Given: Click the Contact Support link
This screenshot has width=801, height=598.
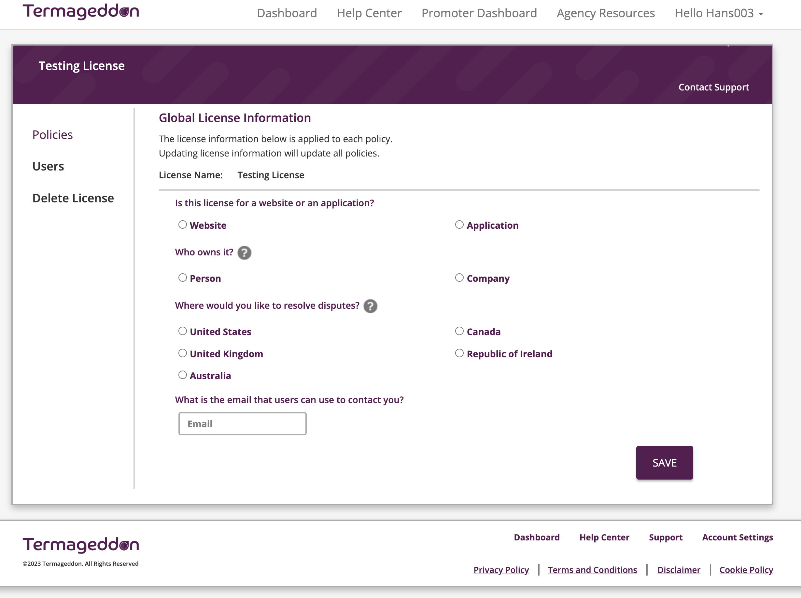Looking at the screenshot, I should point(713,87).
